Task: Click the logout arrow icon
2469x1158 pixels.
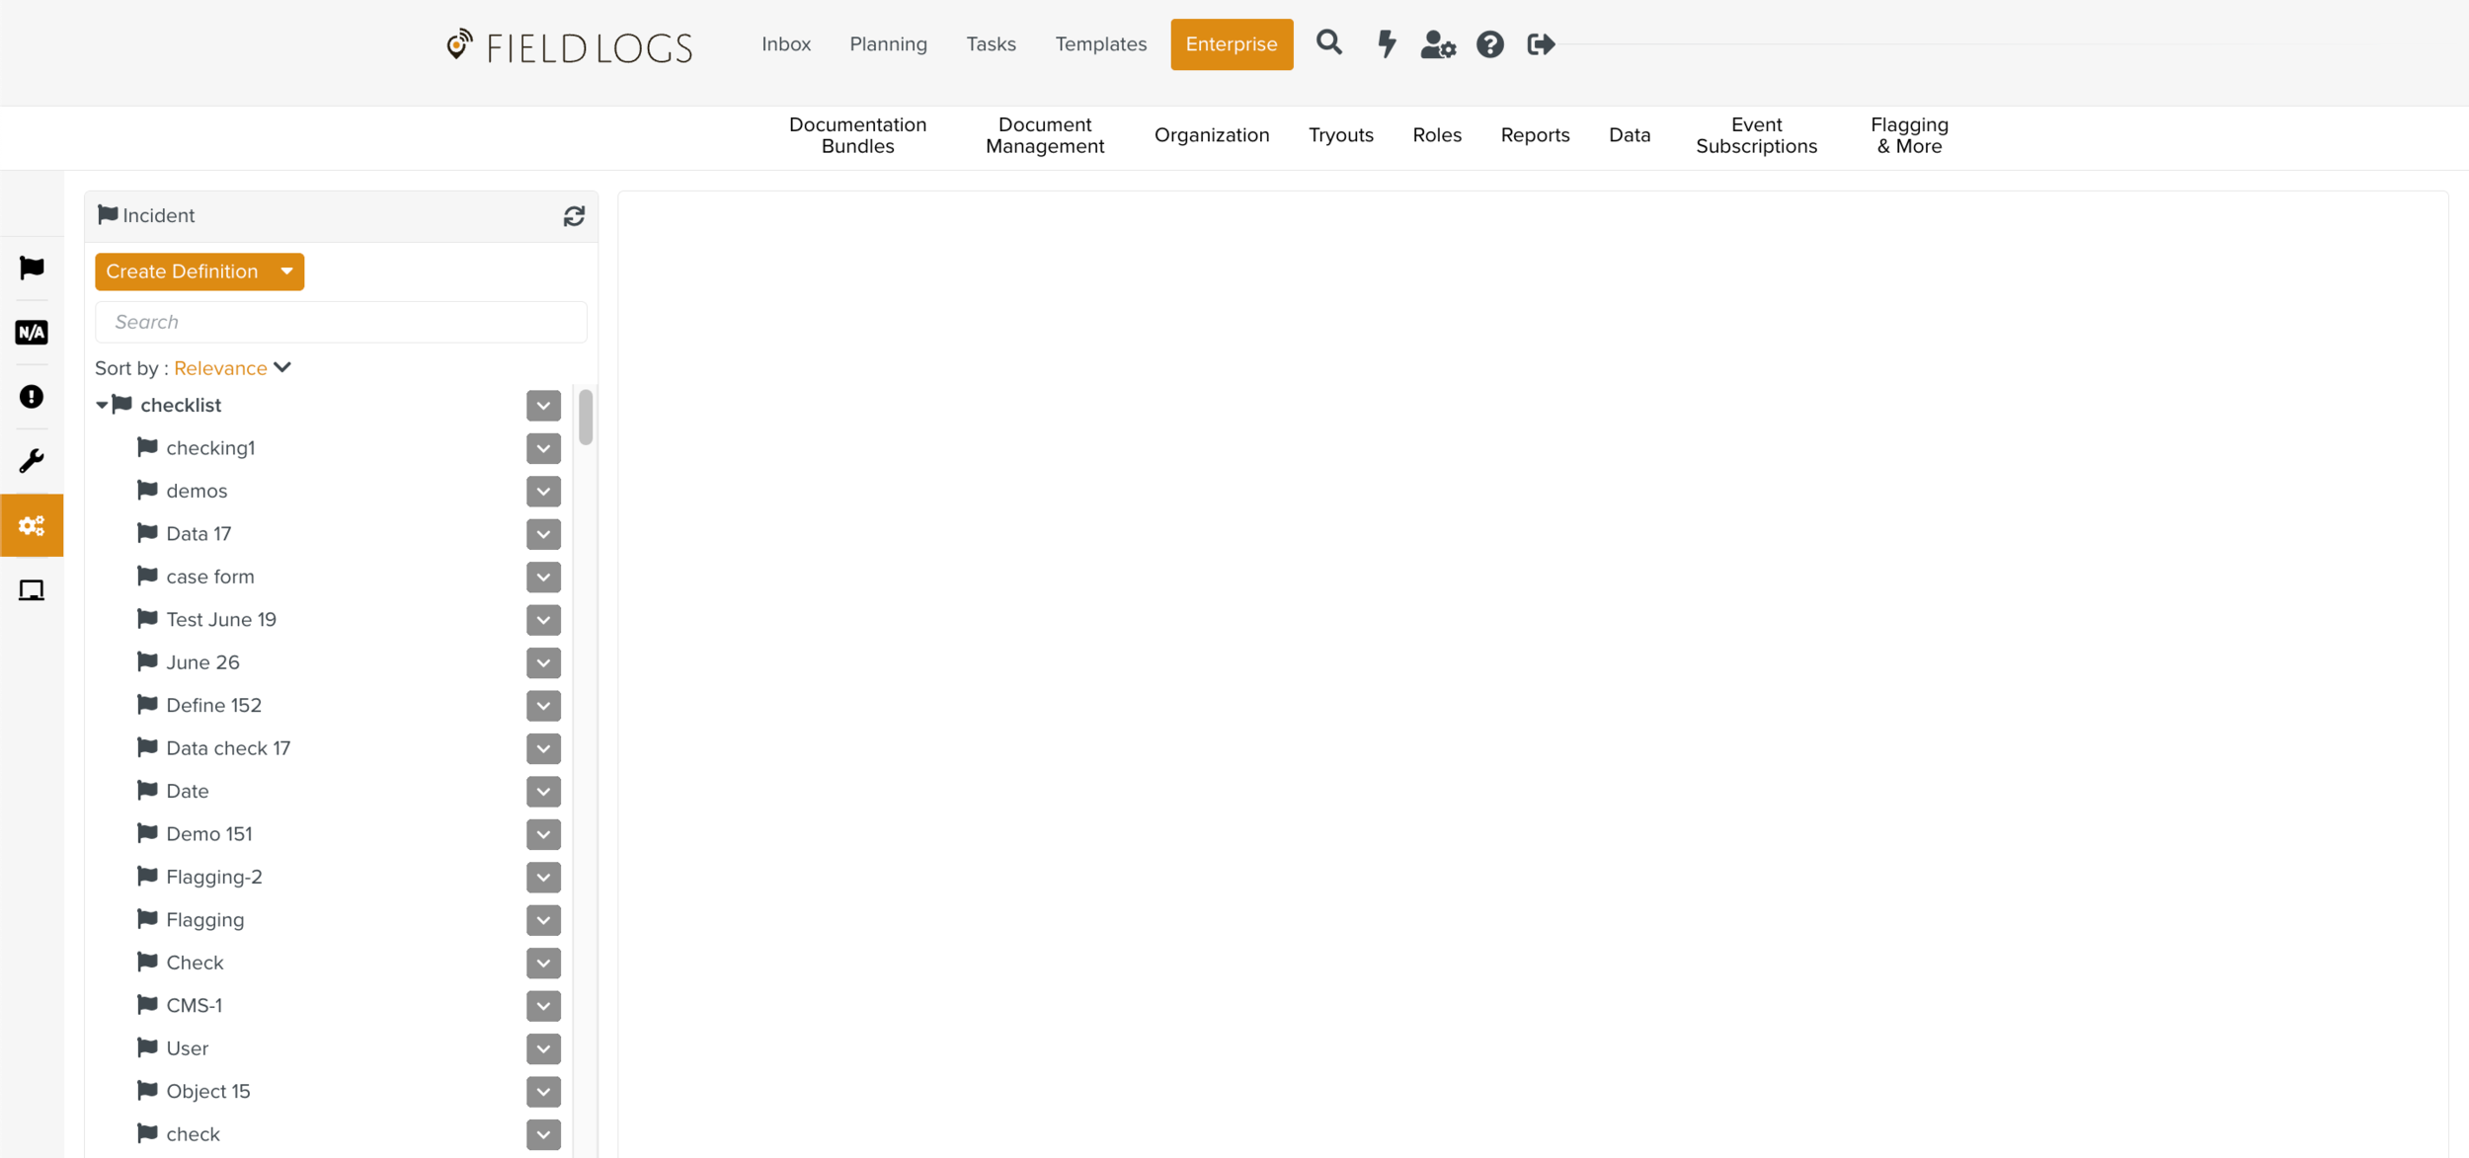Action: coord(1541,44)
